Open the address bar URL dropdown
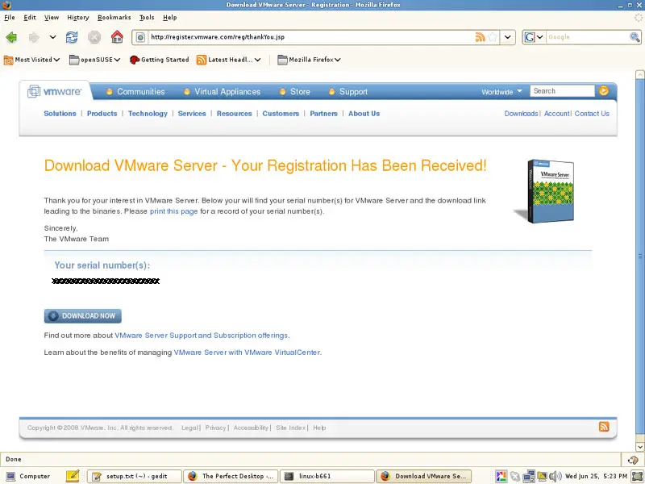 click(x=508, y=37)
